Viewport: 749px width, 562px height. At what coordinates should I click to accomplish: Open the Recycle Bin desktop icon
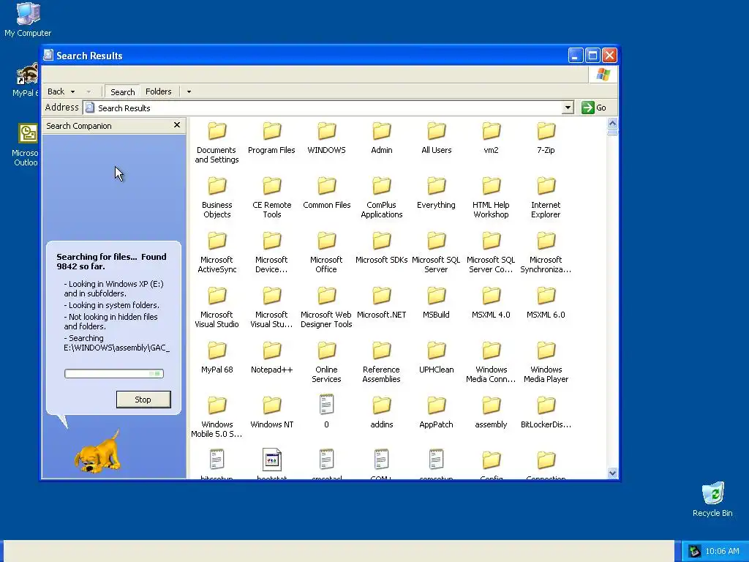click(x=712, y=499)
